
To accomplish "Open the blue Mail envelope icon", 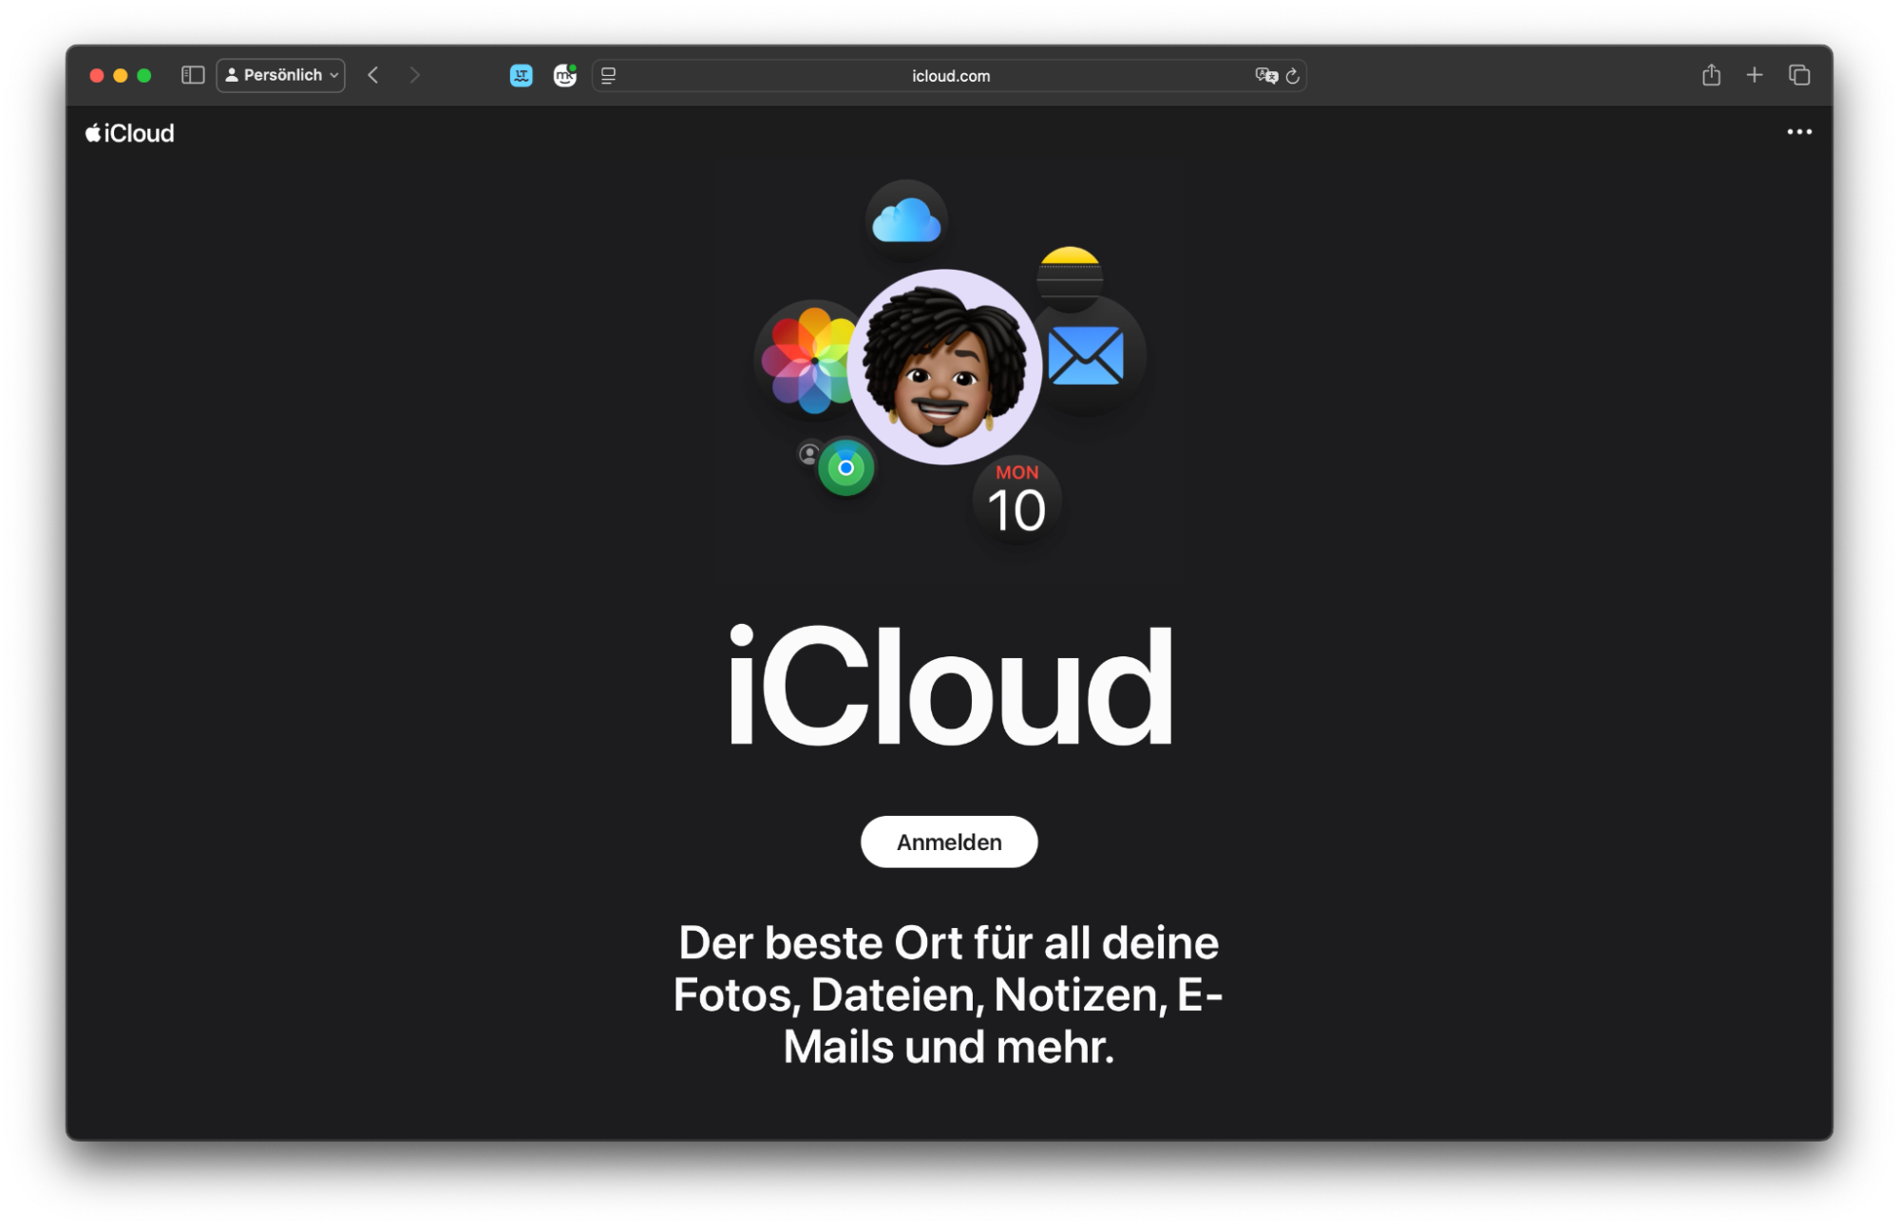I will coord(1088,356).
